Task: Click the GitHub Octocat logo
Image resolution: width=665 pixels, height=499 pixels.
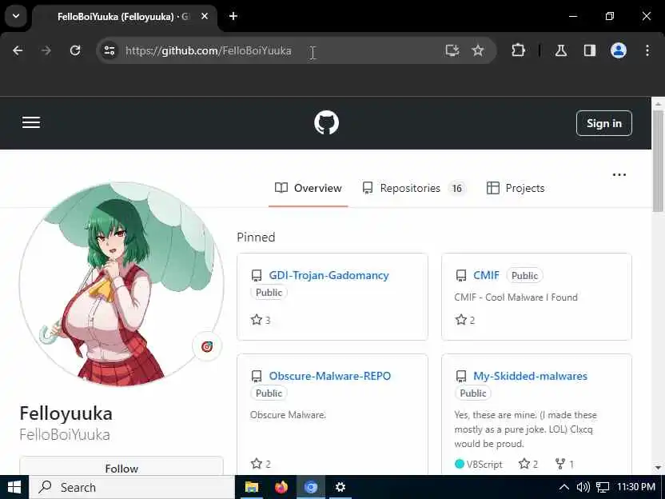Action: point(326,122)
